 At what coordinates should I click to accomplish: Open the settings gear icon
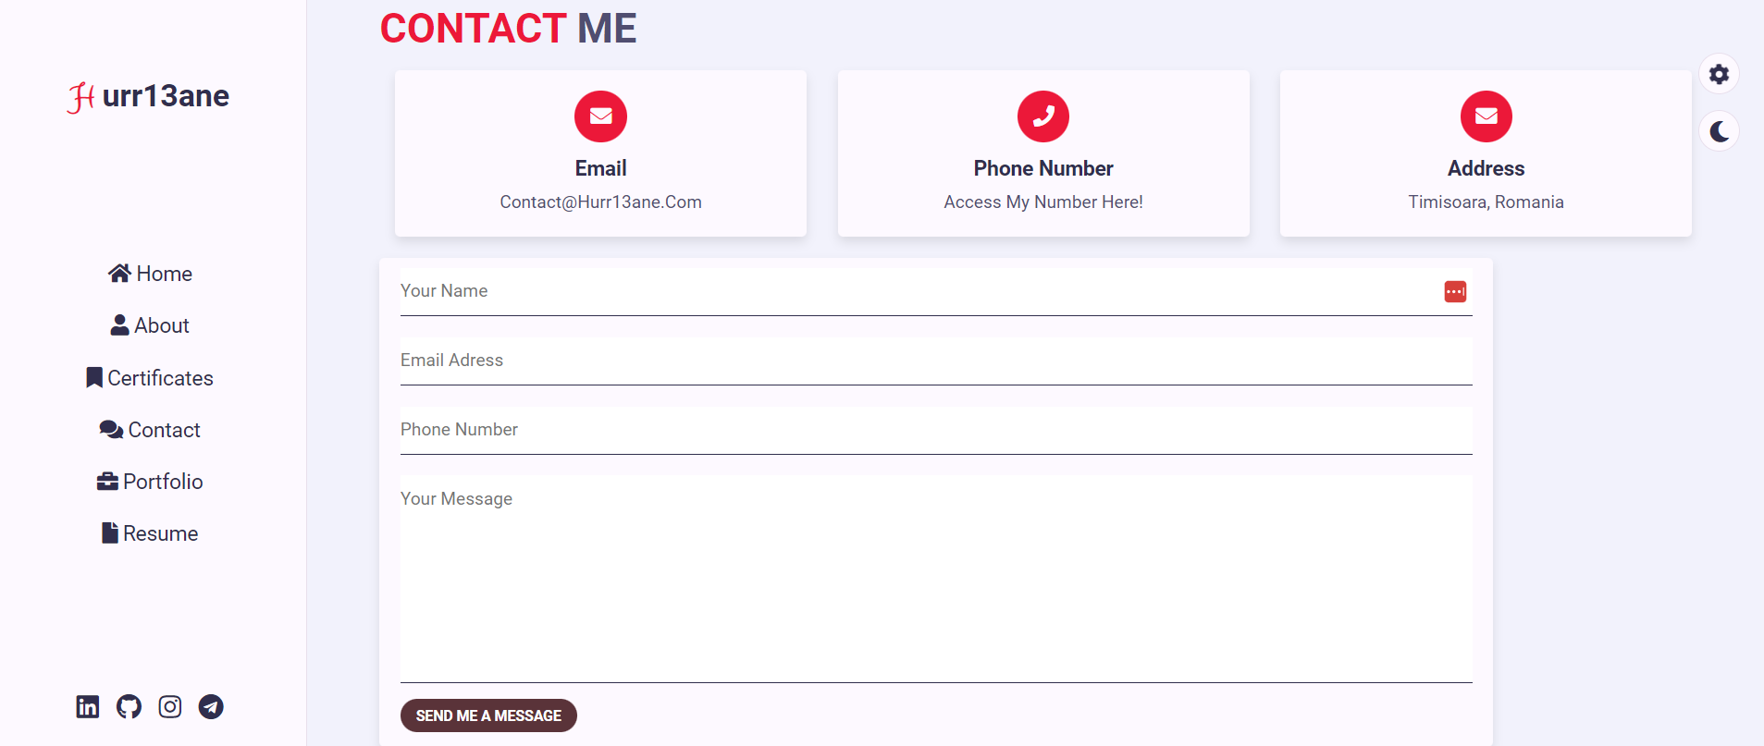pos(1719,74)
